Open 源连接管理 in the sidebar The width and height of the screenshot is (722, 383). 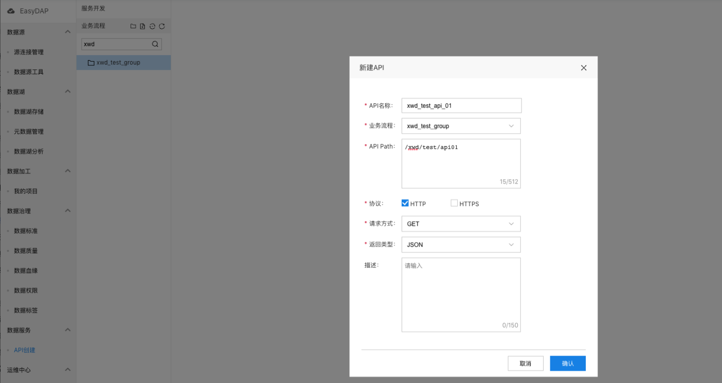(x=29, y=52)
